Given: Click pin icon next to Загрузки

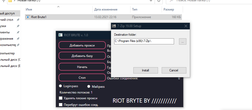Looking at the screenshot, I should 18,26.
